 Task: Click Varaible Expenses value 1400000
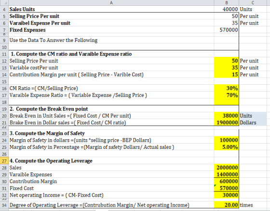(227, 174)
